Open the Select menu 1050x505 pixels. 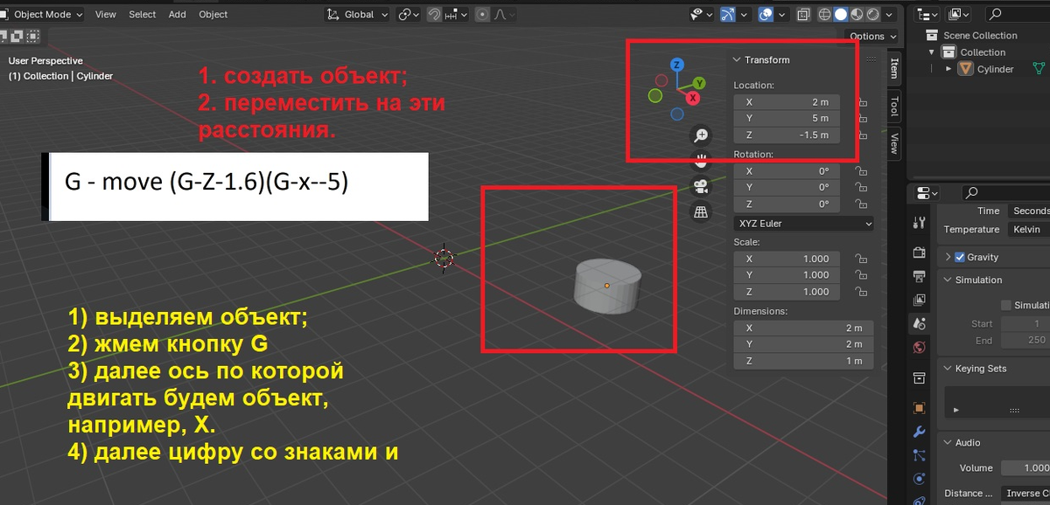(142, 14)
